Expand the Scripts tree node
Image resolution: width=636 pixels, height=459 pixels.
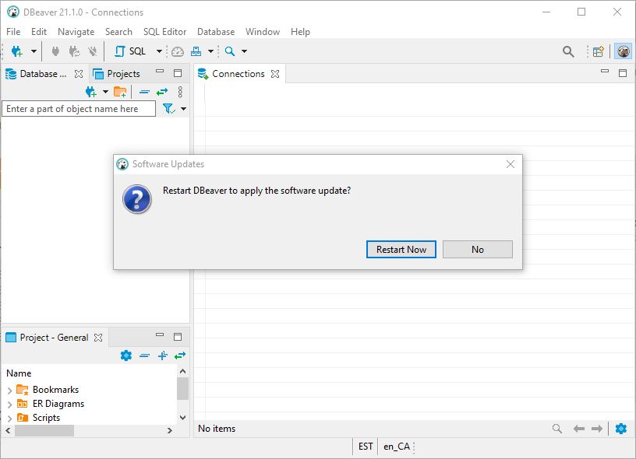pos(9,418)
